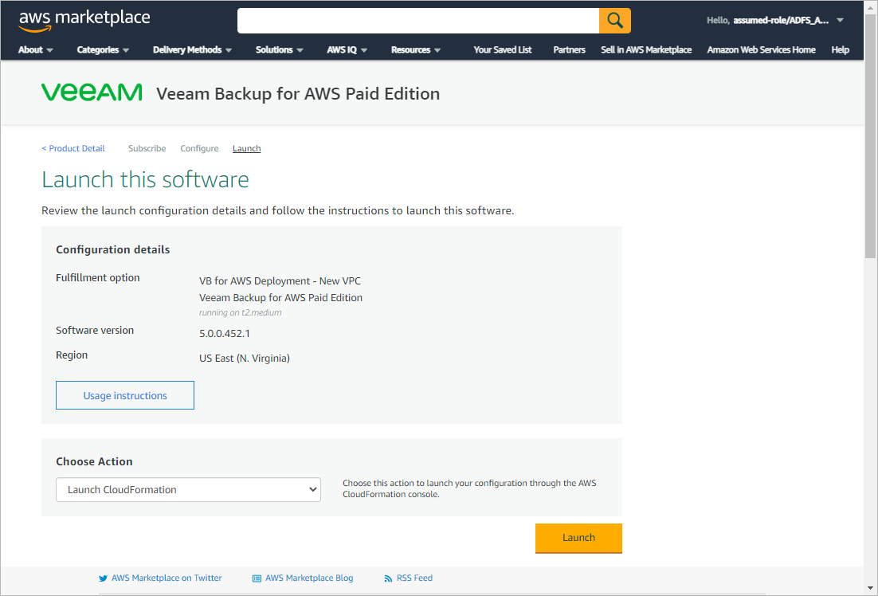Open AWS Marketplace on Twitter link
Screen dimensions: 878x596
pos(167,578)
